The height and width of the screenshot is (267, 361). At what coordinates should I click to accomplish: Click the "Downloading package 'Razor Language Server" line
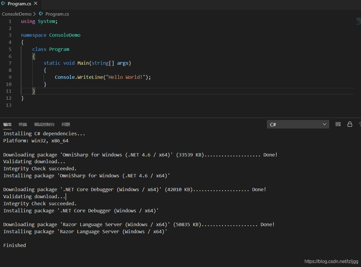click(139, 224)
